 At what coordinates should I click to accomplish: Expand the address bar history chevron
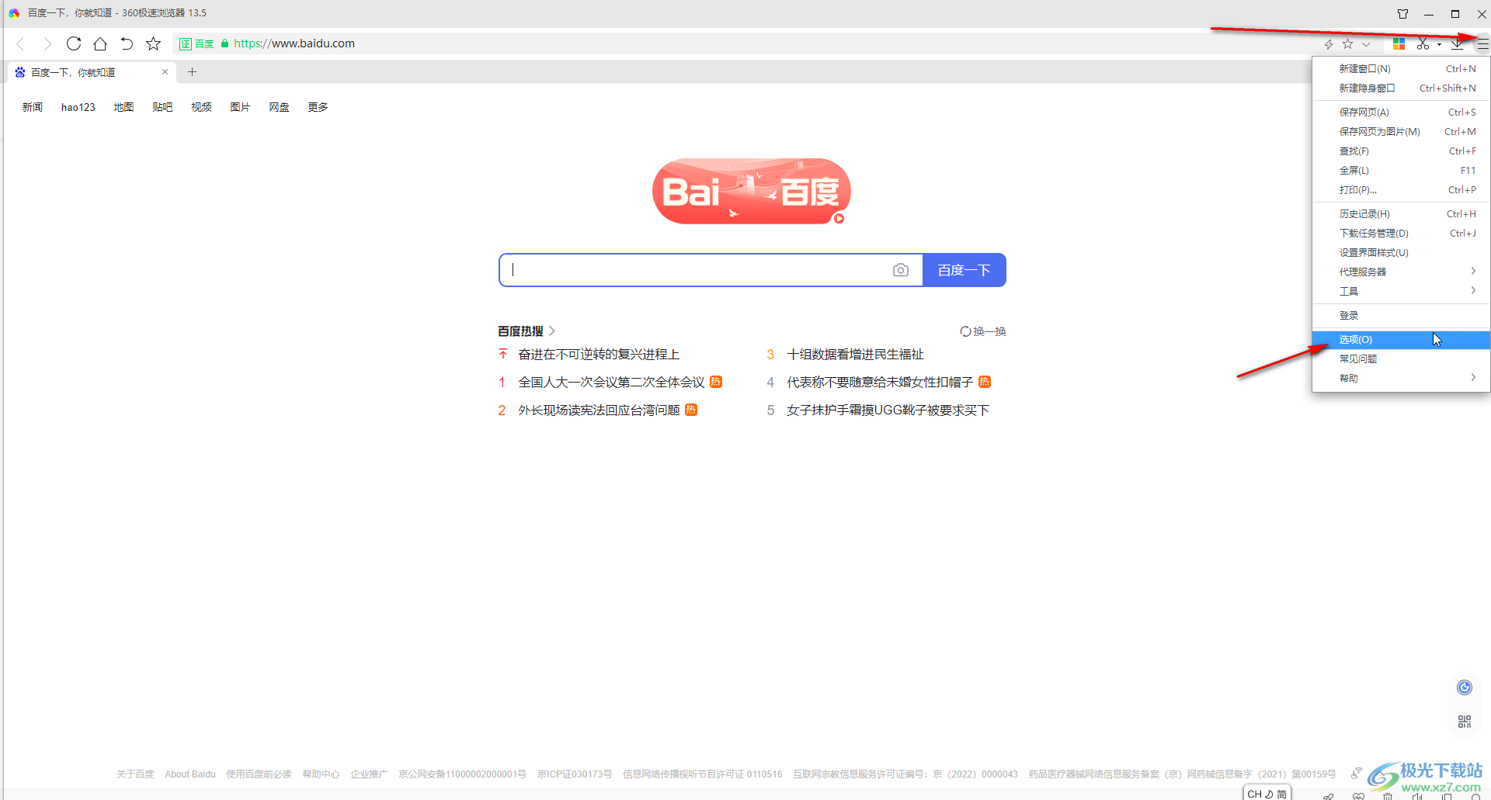[x=1366, y=44]
